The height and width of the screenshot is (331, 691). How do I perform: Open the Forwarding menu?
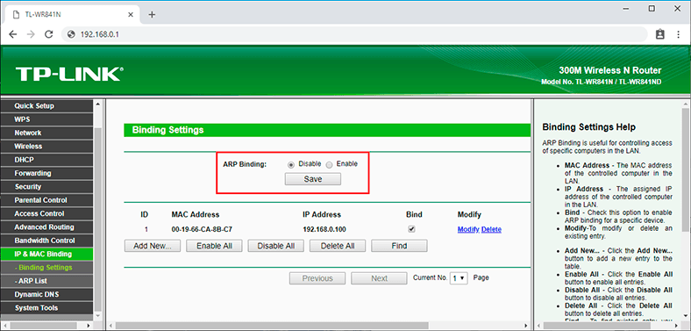click(x=46, y=174)
